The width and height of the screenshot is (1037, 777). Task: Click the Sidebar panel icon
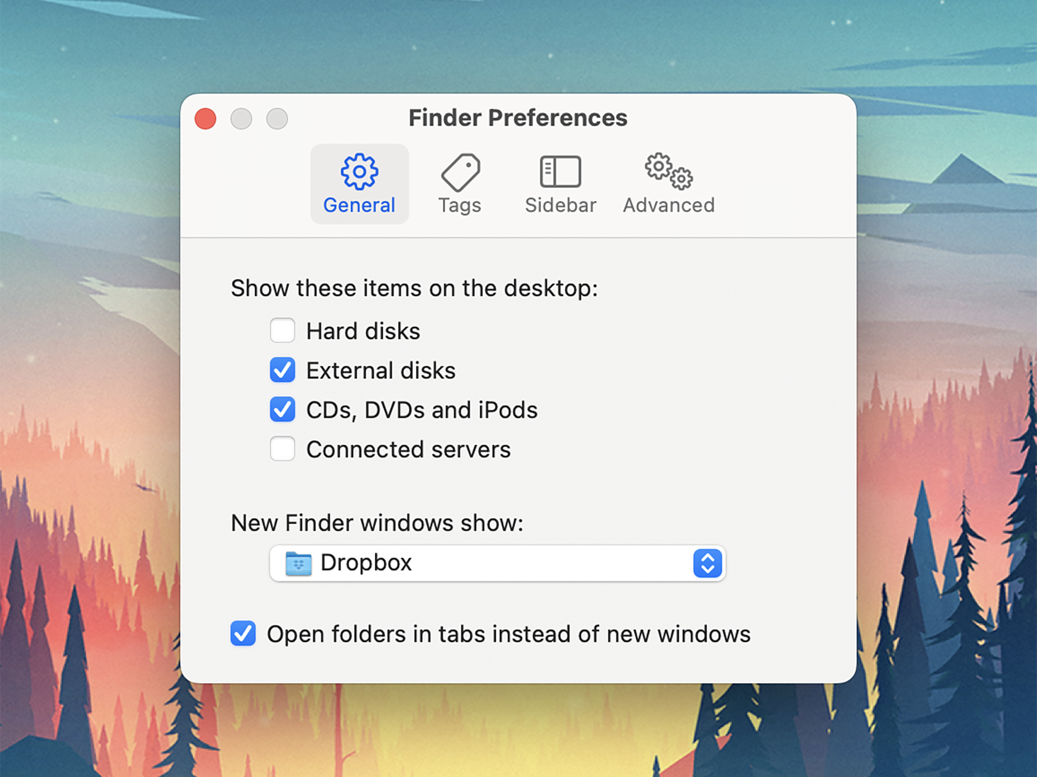(560, 171)
